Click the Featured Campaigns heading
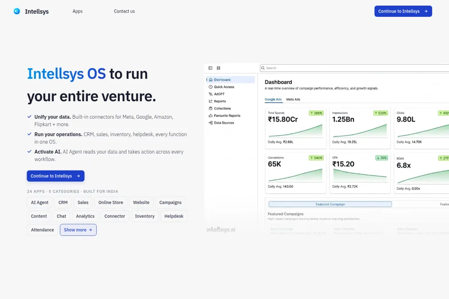This screenshot has width=449, height=299. click(285, 214)
